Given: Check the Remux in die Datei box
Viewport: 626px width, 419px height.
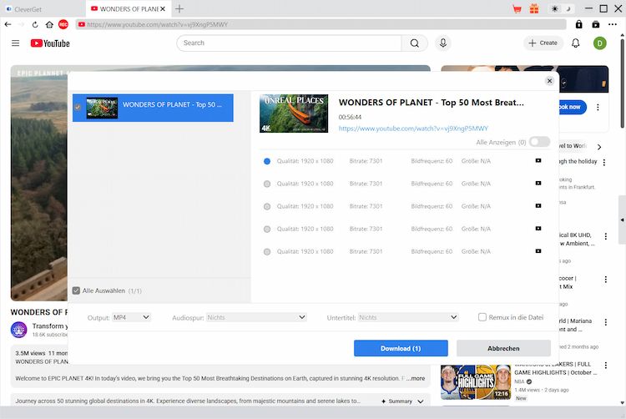Looking at the screenshot, I should point(482,317).
